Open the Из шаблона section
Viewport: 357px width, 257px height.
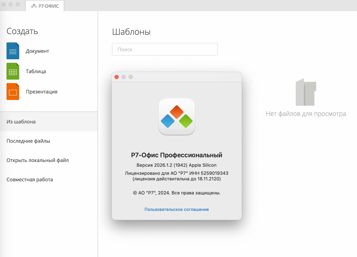pyautogui.click(x=49, y=122)
